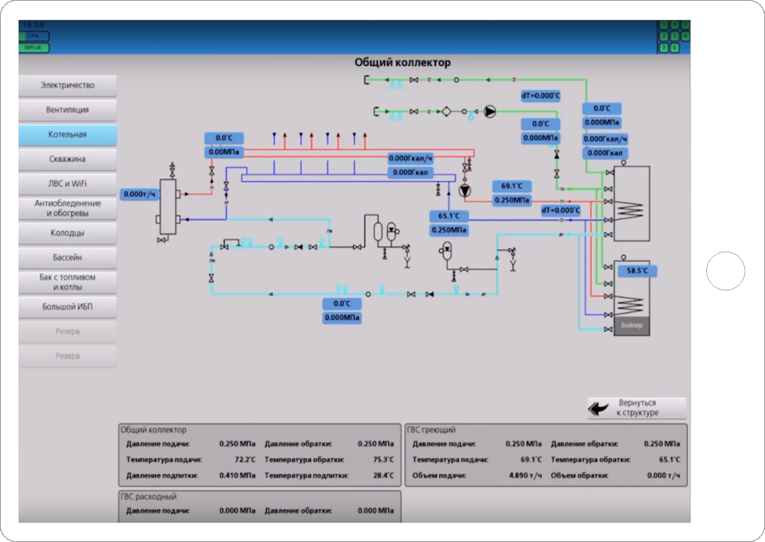Click the pump symbol on the upper green line

(x=490, y=111)
